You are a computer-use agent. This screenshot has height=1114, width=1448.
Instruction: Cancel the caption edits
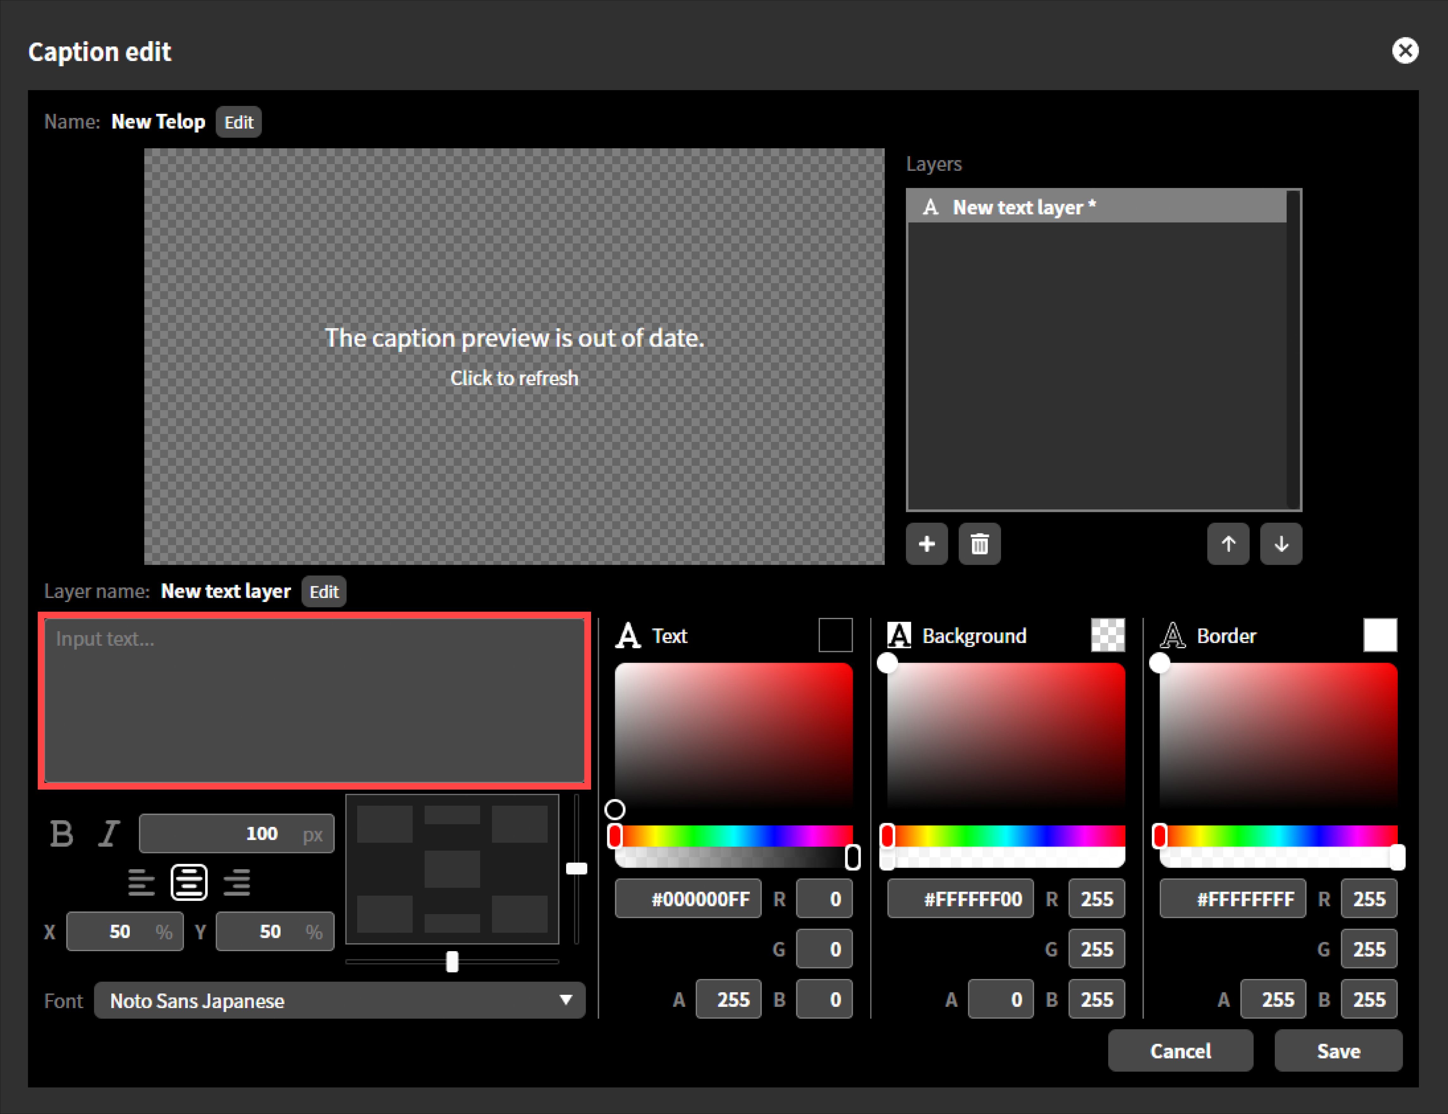[1180, 1050]
